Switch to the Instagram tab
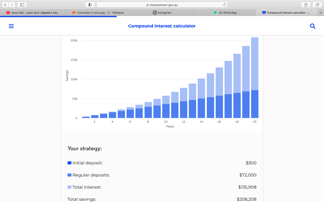The width and height of the screenshot is (324, 202). pos(162,13)
